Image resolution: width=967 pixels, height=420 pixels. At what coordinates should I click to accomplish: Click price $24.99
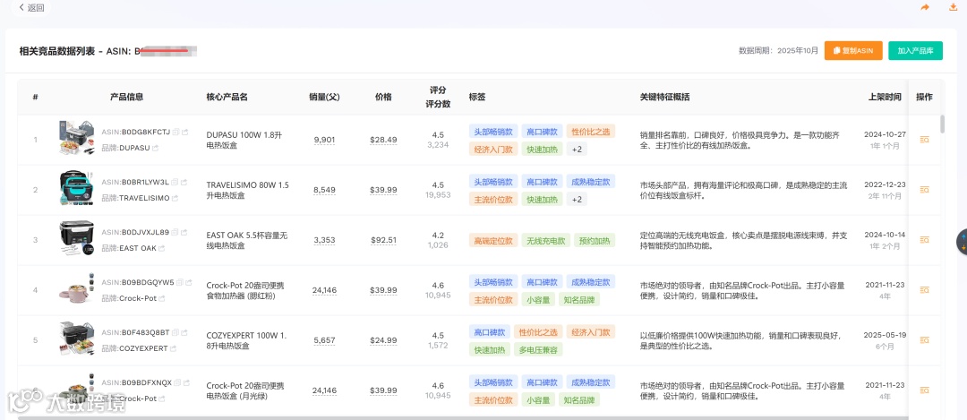click(383, 340)
